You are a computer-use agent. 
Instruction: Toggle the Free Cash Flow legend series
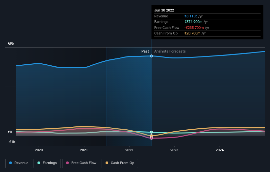[81, 163]
